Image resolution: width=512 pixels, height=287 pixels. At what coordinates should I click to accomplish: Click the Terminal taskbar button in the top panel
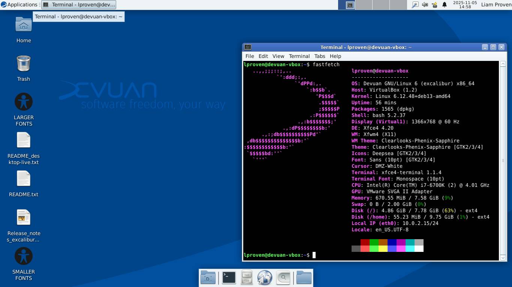(x=79, y=5)
